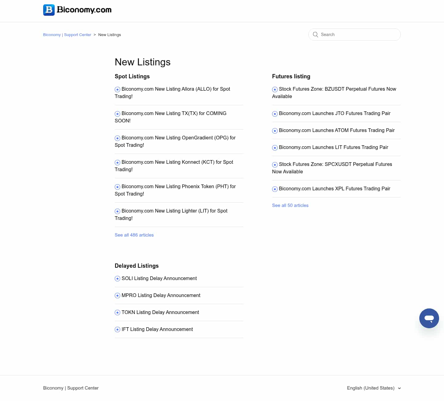Open SPCXUSDT Perpetual Futures Now Available article
Viewport: 444px width, 401px height.
[332, 168]
